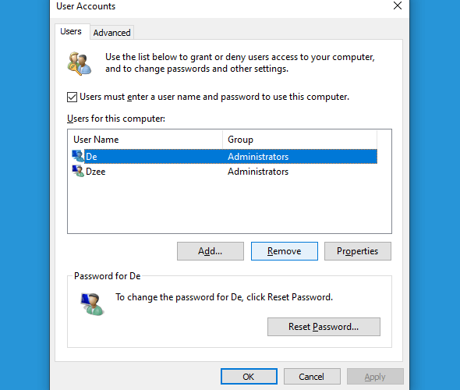Cancel the dialog
This screenshot has height=390, width=460.
pos(312,377)
